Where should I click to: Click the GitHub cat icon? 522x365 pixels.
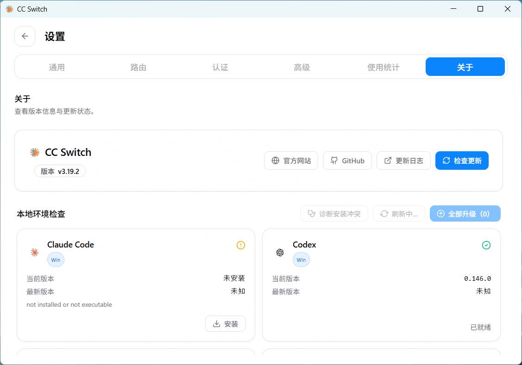[334, 161]
